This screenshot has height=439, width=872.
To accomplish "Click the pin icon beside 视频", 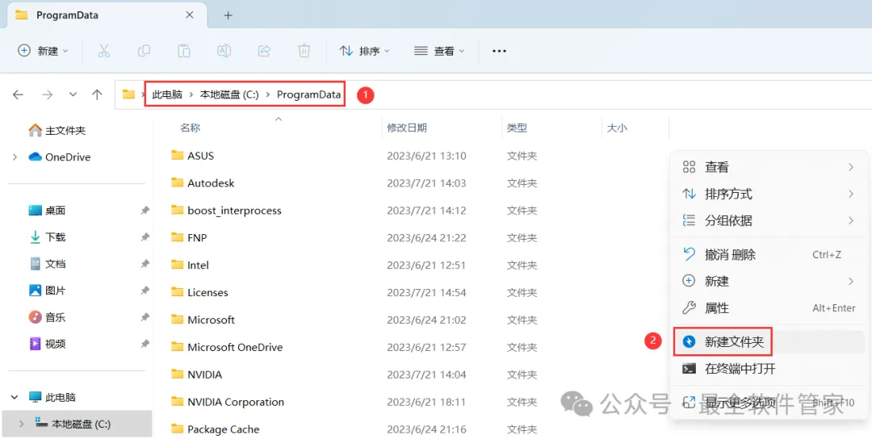I will click(x=145, y=344).
